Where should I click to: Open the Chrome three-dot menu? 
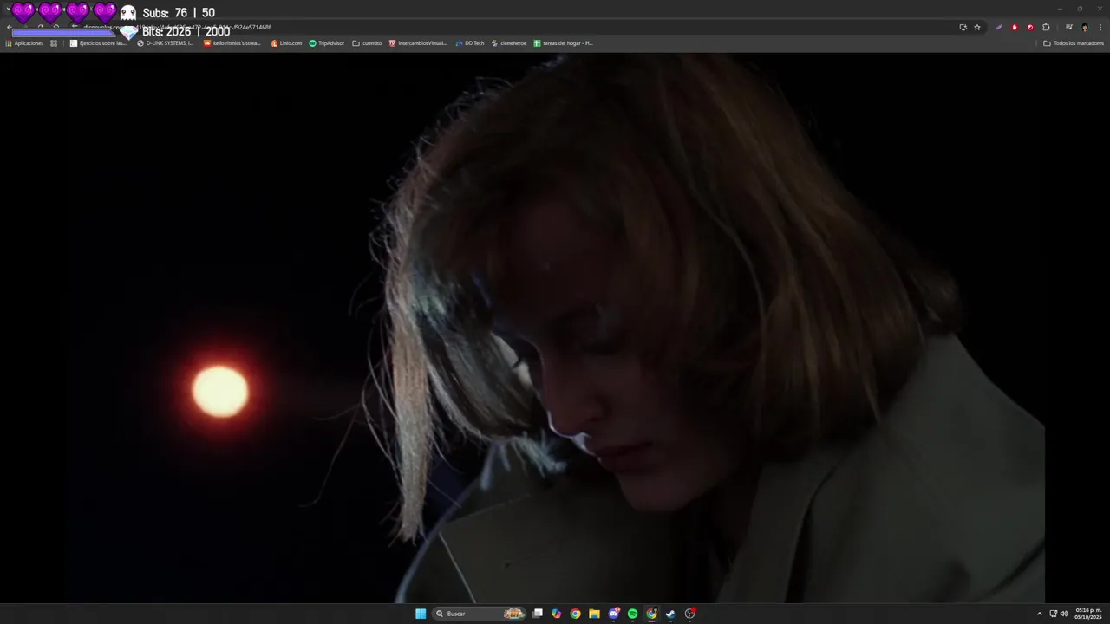click(1100, 28)
